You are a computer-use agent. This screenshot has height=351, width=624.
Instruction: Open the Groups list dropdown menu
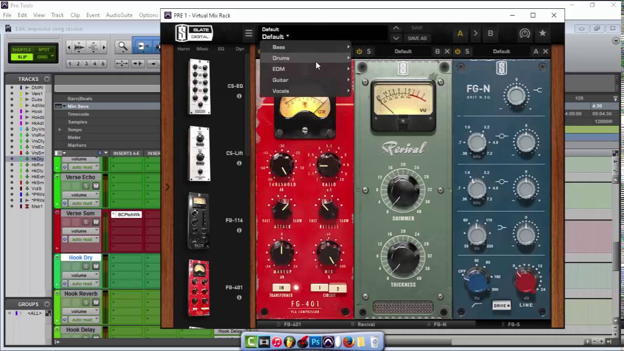click(x=47, y=304)
